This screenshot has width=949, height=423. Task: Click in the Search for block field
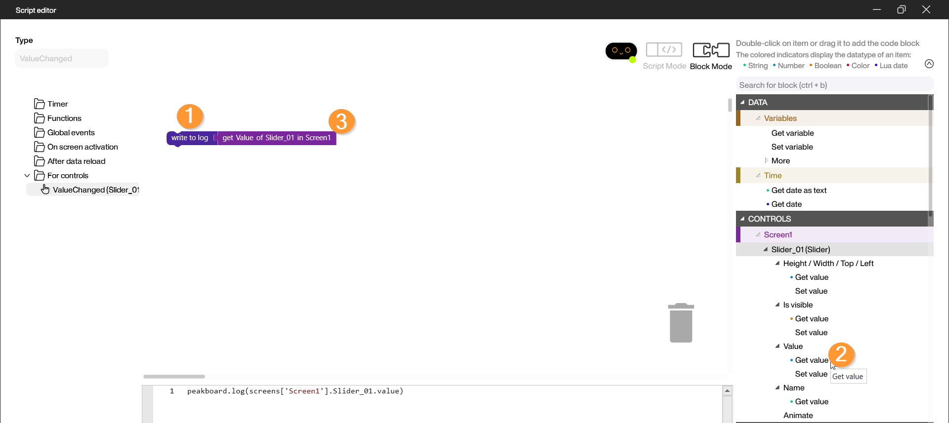[x=834, y=85]
